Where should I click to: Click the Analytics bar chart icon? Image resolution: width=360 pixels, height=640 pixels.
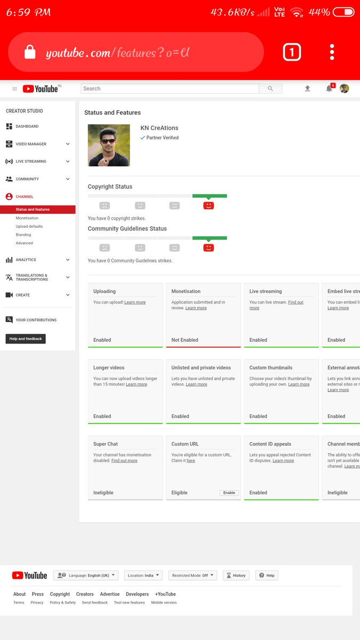[x=9, y=260]
